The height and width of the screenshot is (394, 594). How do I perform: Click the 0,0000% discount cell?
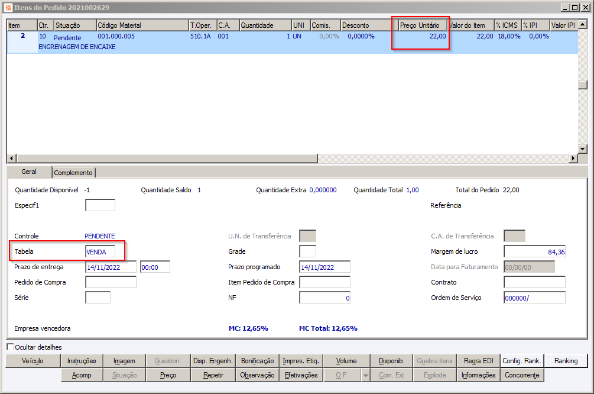pos(361,37)
